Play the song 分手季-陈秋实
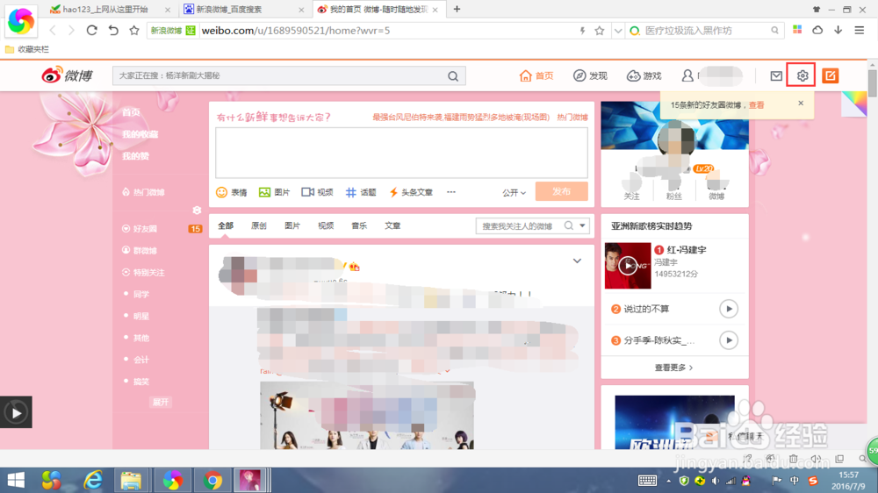 (729, 340)
